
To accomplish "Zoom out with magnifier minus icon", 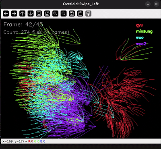I will tap(64, 14).
